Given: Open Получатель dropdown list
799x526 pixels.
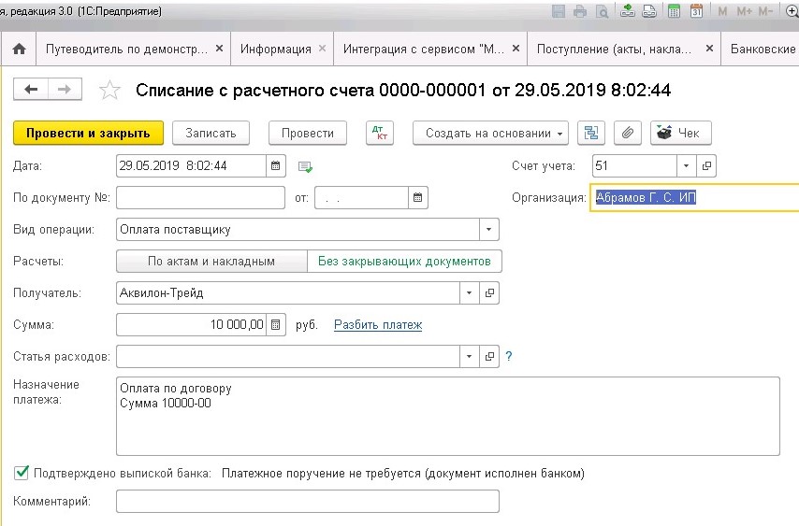Looking at the screenshot, I should tap(470, 293).
